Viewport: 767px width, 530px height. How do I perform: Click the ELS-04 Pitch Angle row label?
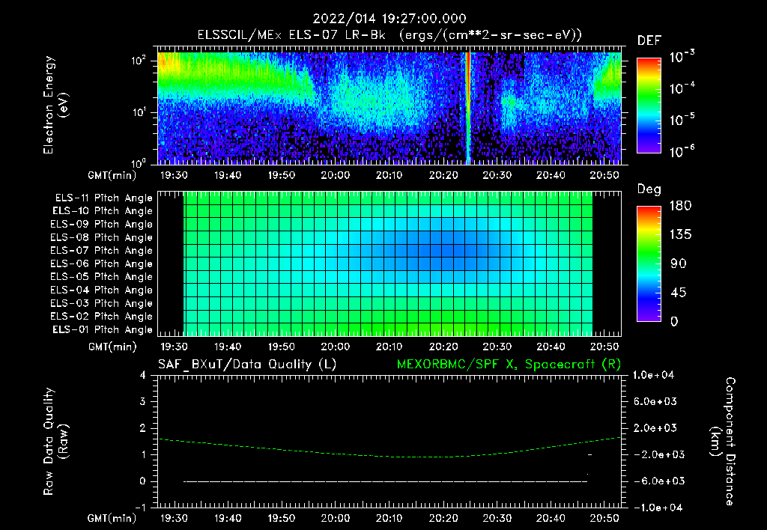[102, 290]
